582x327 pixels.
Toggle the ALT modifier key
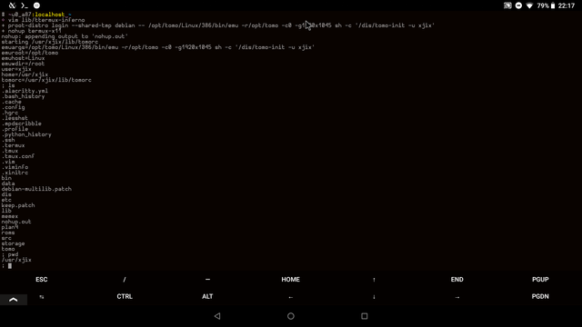coord(207,297)
